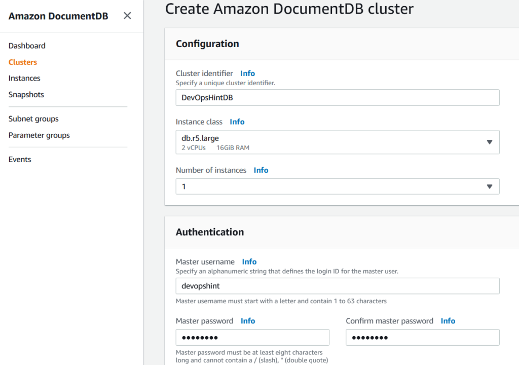The height and width of the screenshot is (365, 519).
Task: Open the Snapshots section
Action: pyautogui.click(x=26, y=94)
